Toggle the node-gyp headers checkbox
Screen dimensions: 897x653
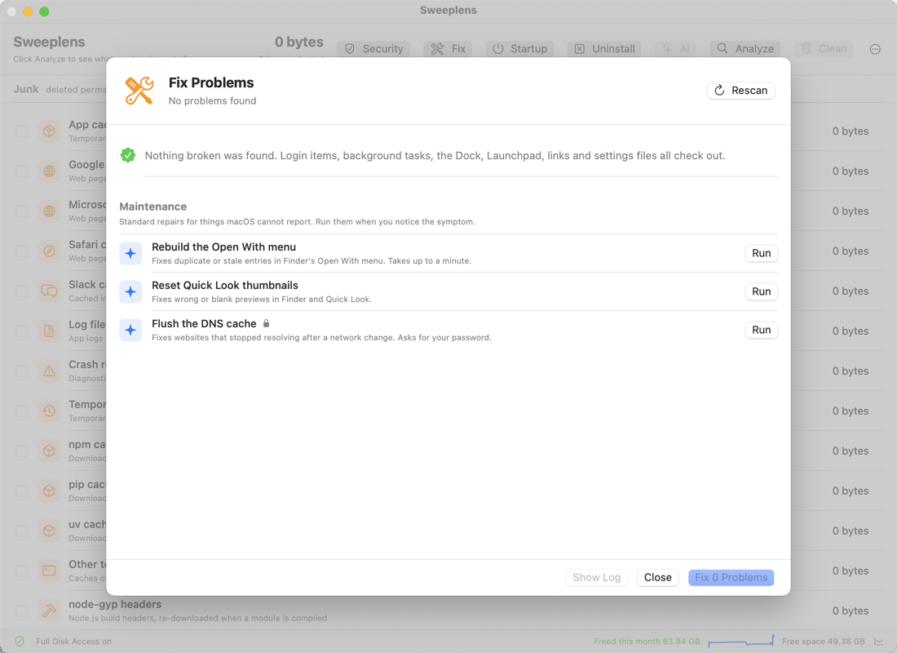tap(21, 611)
